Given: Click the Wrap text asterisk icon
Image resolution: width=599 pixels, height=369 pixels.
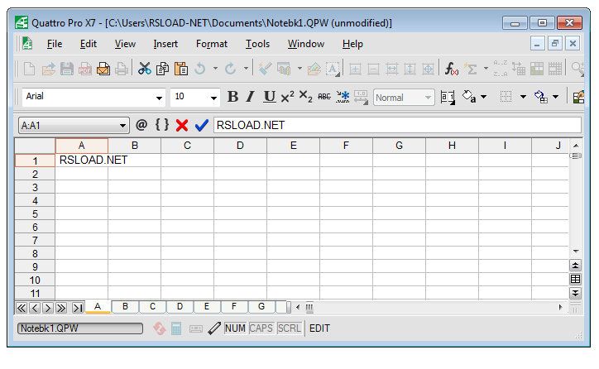Looking at the screenshot, I should click(x=343, y=97).
